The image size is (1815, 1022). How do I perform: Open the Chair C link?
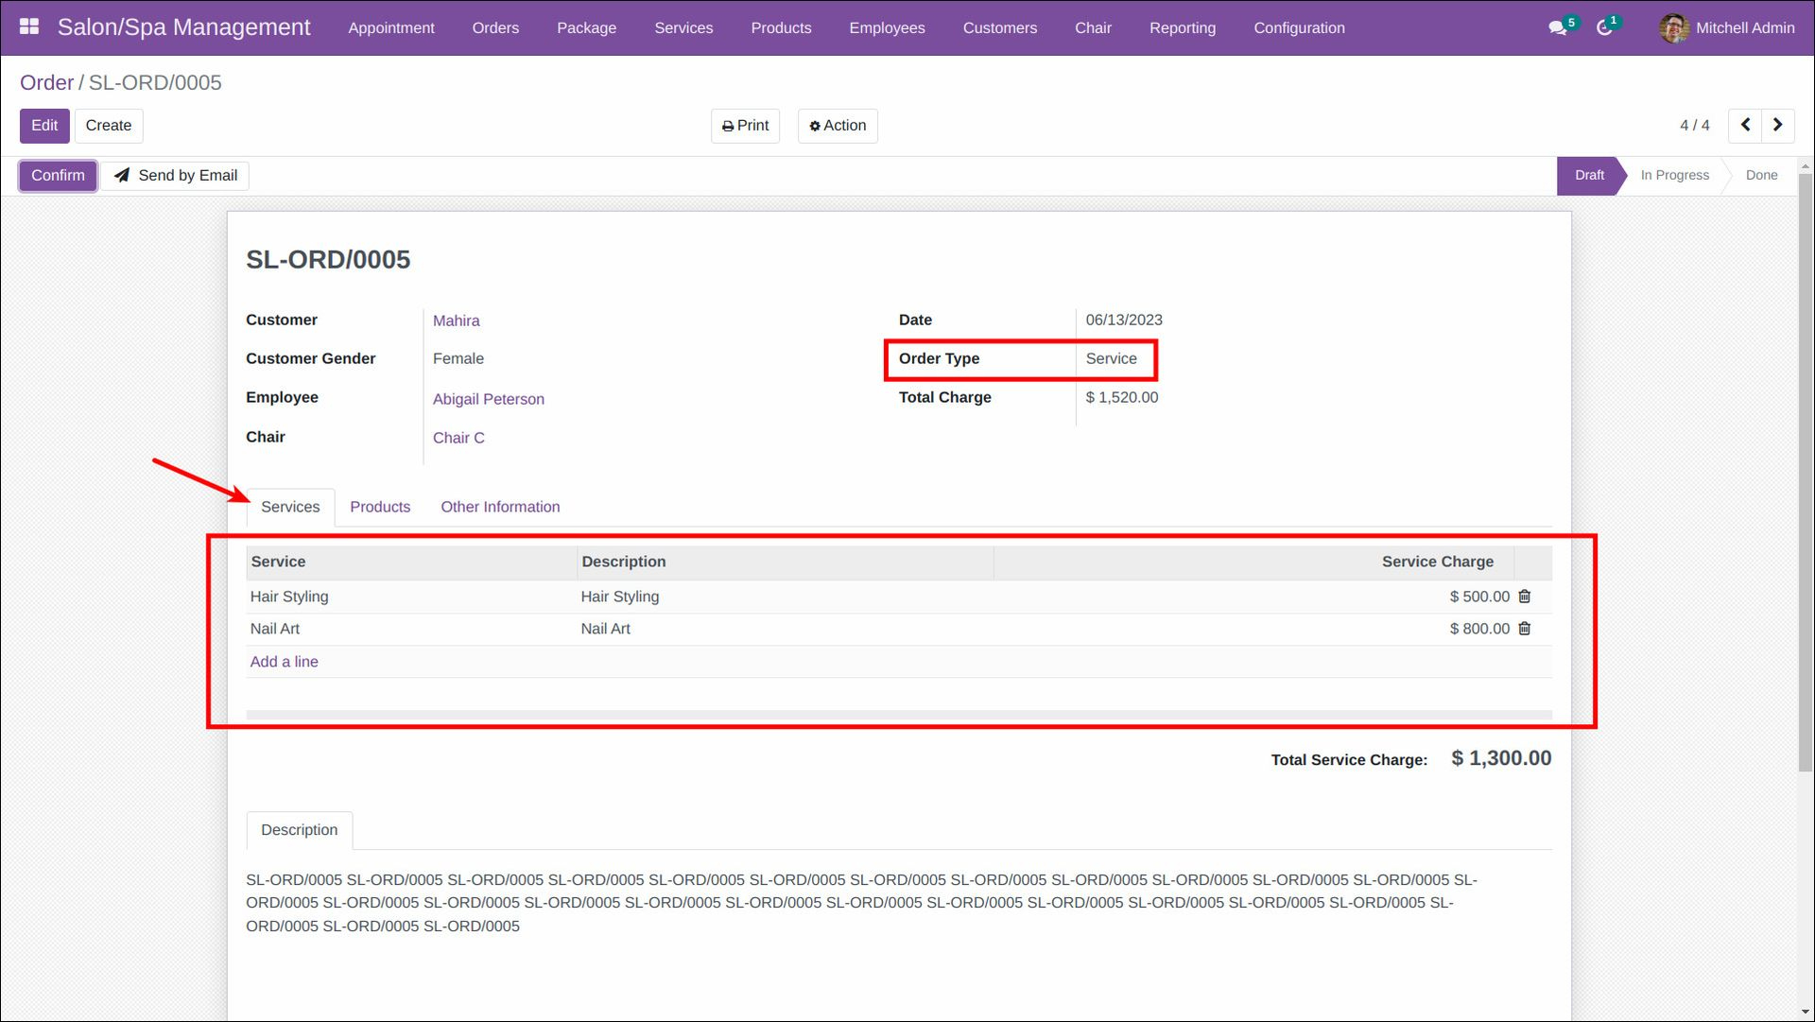click(x=458, y=439)
